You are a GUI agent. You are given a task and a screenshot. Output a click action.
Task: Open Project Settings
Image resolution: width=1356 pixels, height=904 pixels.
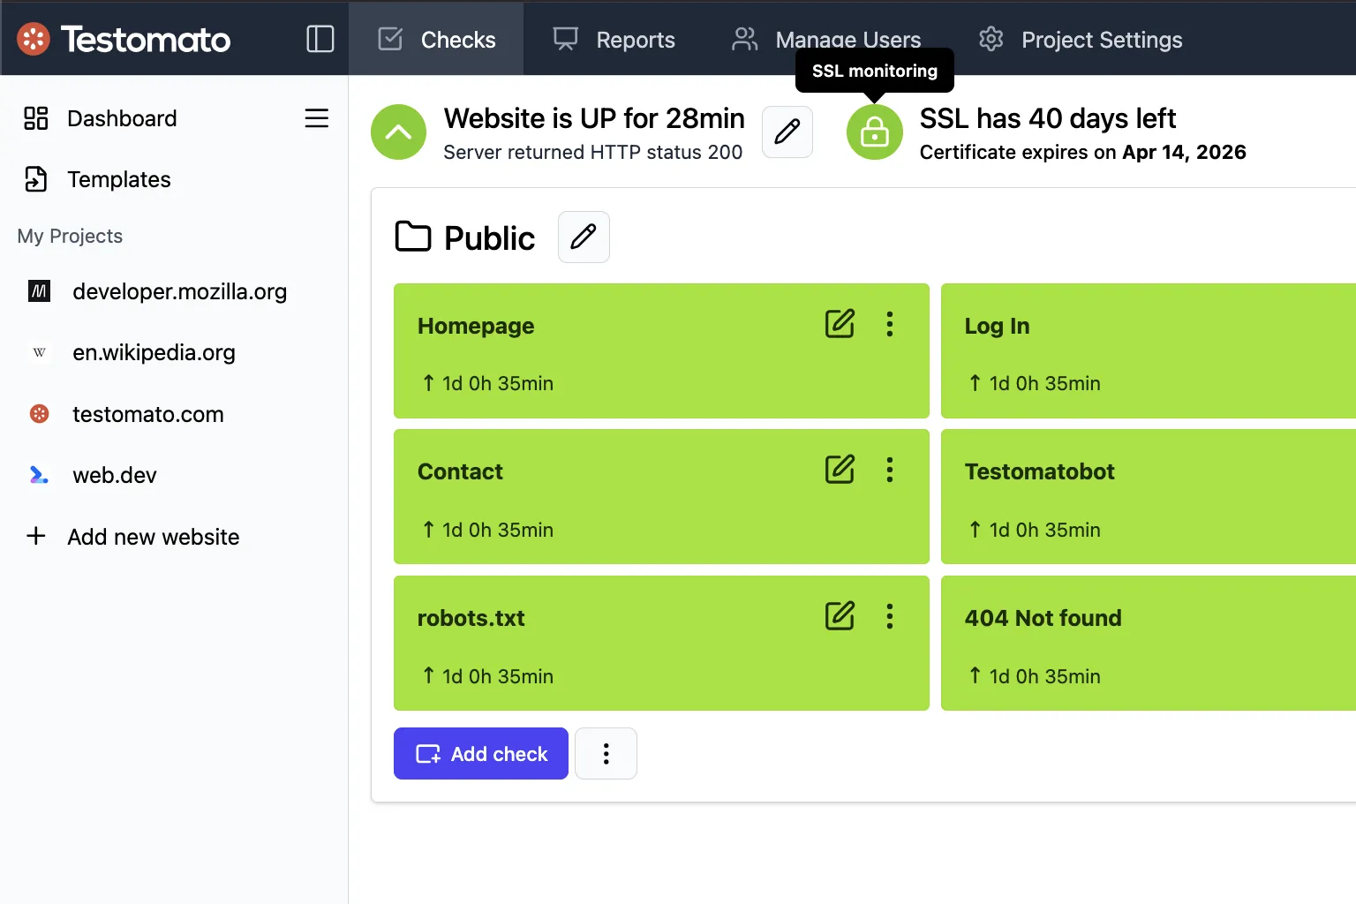click(1101, 39)
